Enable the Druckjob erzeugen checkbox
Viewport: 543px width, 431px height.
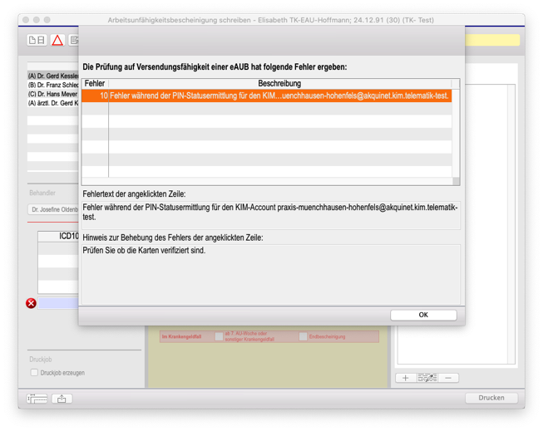tap(34, 373)
